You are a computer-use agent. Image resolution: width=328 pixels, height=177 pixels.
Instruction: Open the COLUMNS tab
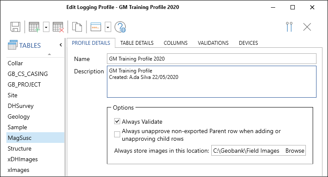176,43
